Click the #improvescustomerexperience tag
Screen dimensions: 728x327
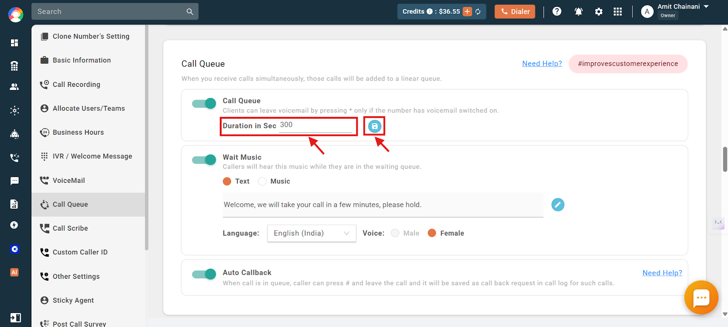(628, 64)
